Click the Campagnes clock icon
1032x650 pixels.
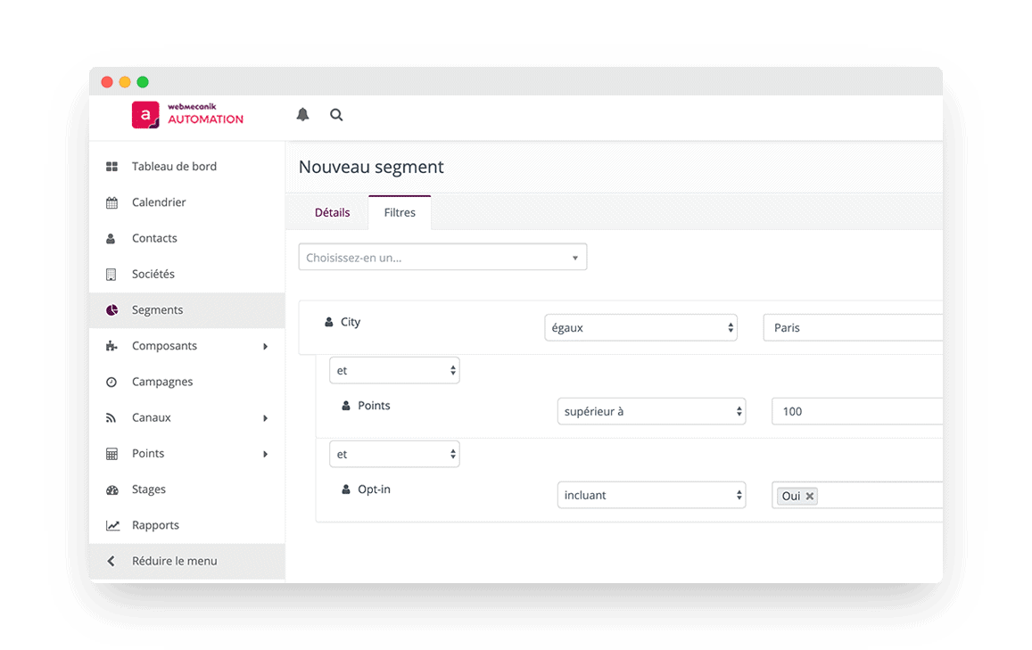[x=111, y=382]
